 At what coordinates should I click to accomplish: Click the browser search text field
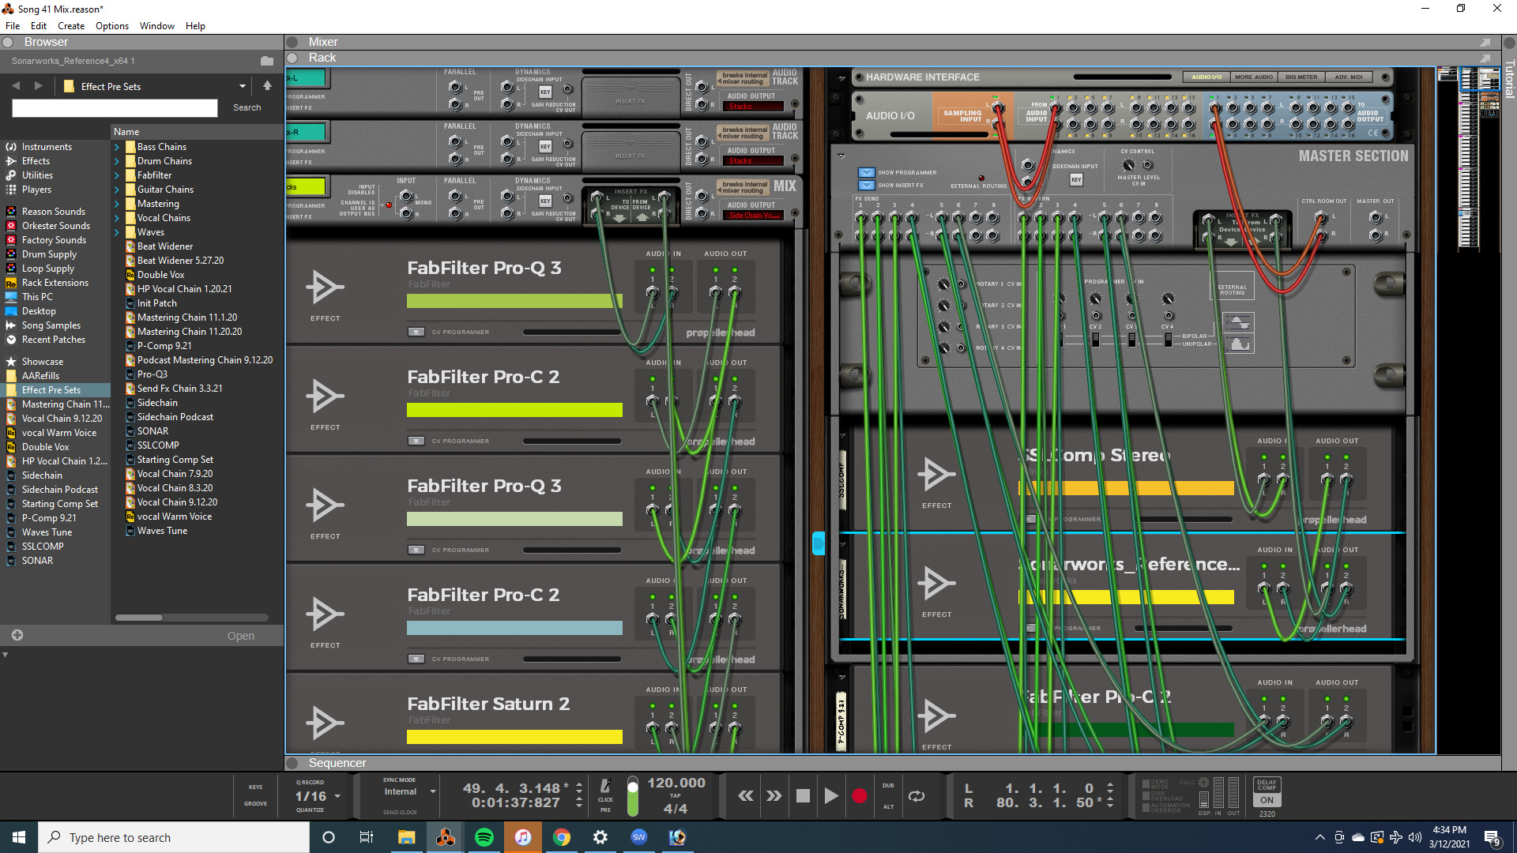point(115,108)
